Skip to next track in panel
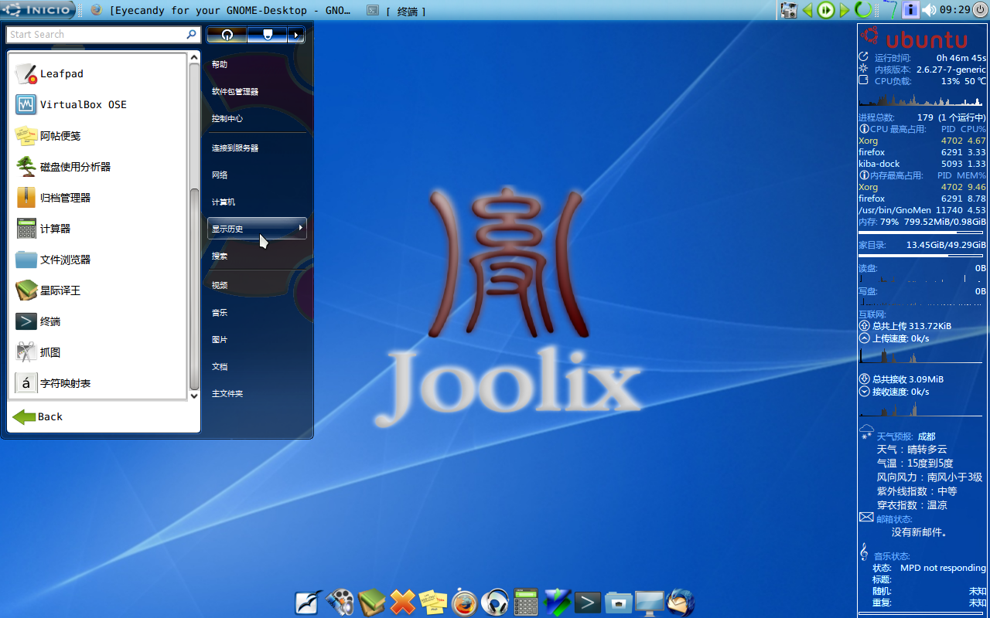 click(x=845, y=10)
